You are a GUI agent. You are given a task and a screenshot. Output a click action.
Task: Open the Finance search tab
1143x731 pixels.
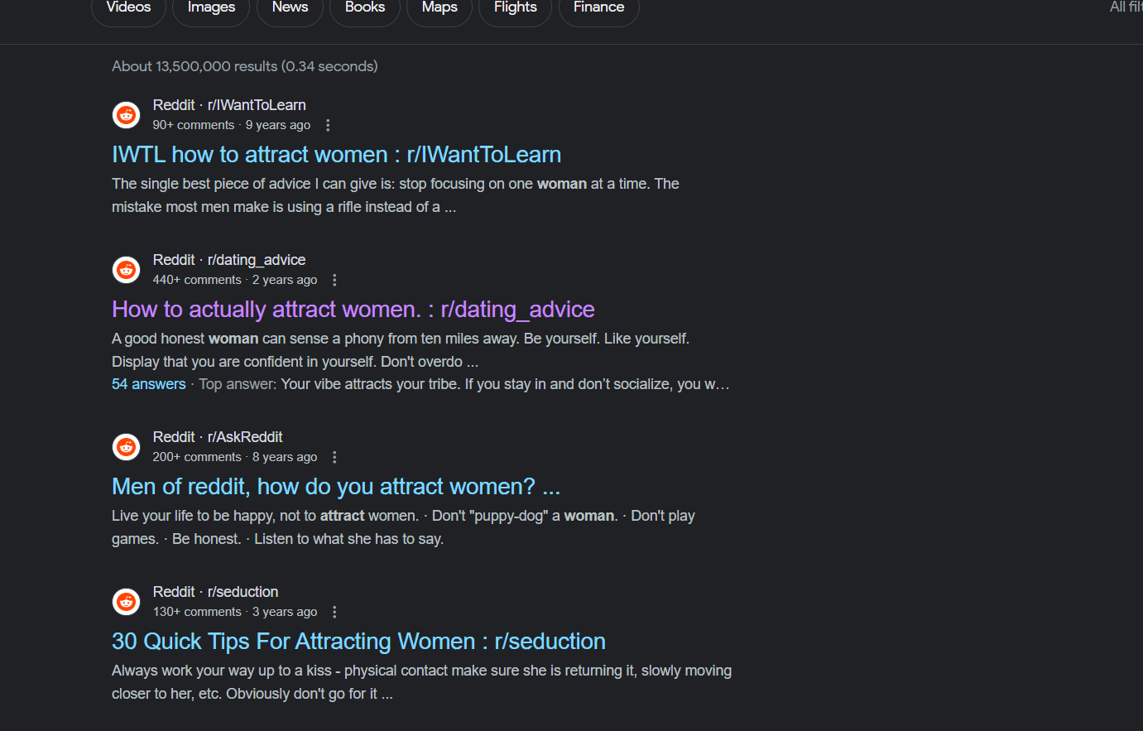point(598,7)
